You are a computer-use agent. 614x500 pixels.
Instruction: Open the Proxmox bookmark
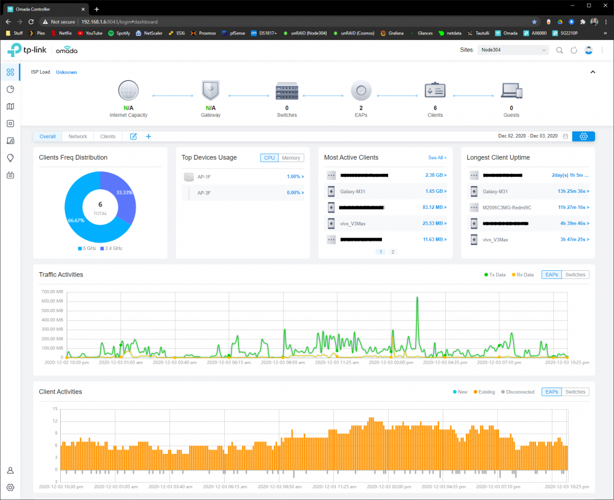203,33
